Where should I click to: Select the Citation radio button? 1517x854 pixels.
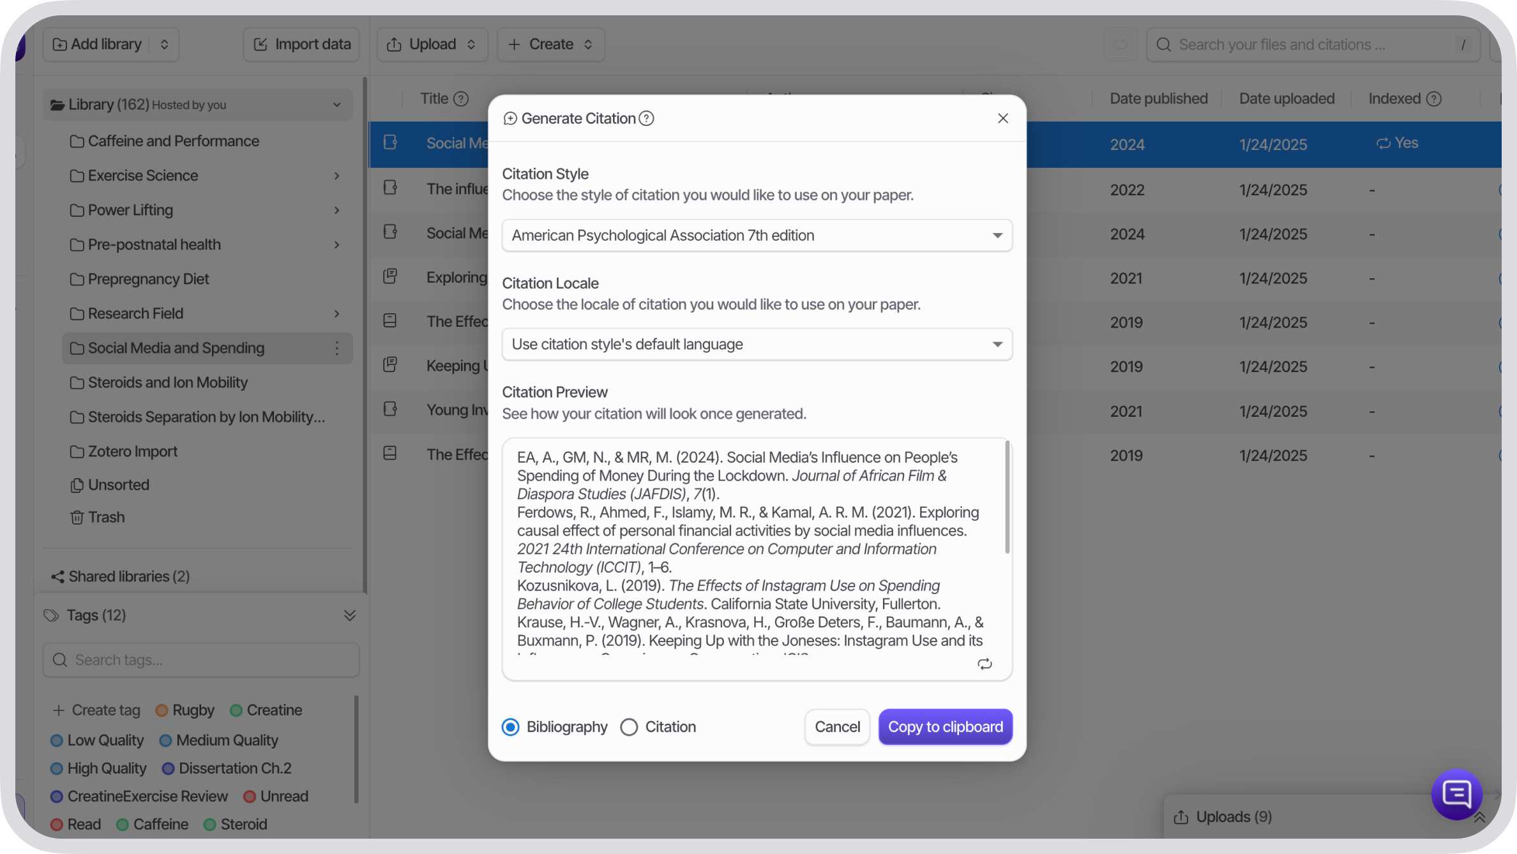point(629,726)
